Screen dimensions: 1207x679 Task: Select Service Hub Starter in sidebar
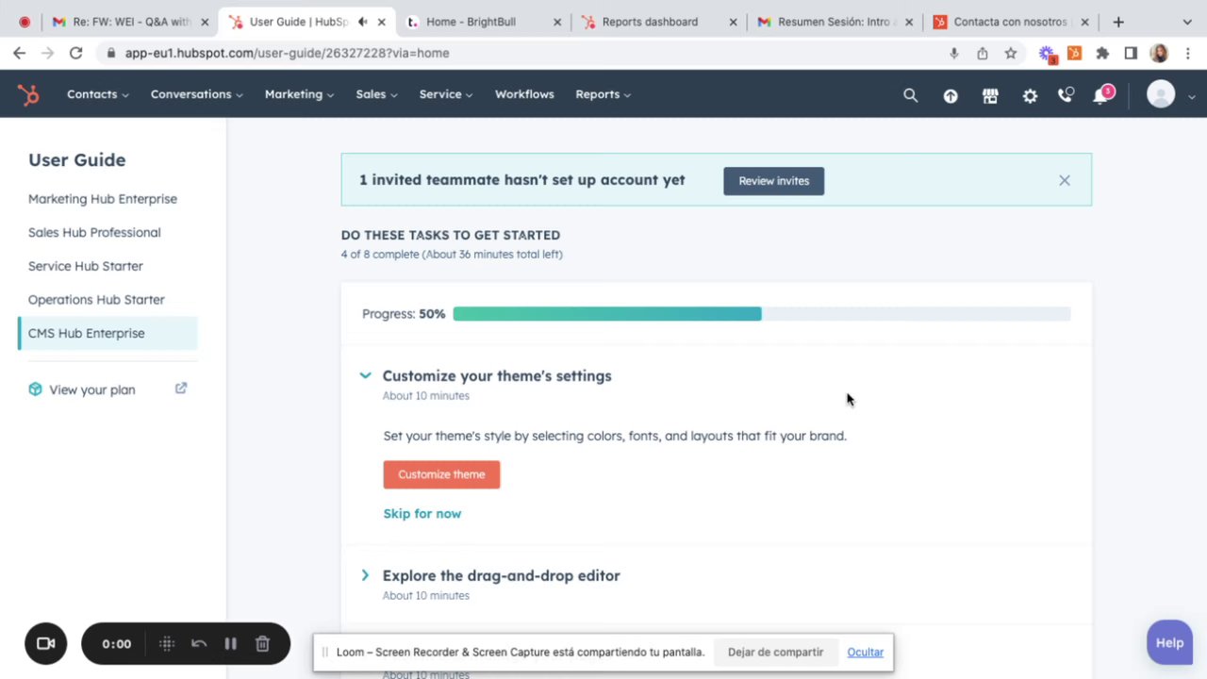(86, 266)
